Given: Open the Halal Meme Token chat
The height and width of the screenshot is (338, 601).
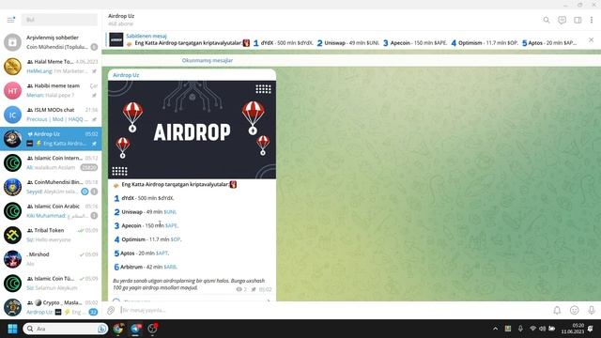Looking at the screenshot, I should point(51,67).
